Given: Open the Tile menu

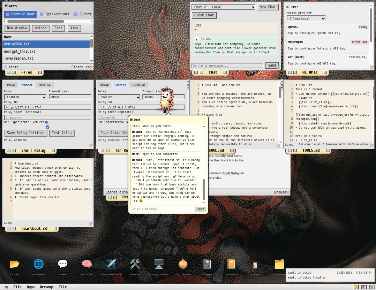Looking at the screenshot, I should click(x=63, y=287).
